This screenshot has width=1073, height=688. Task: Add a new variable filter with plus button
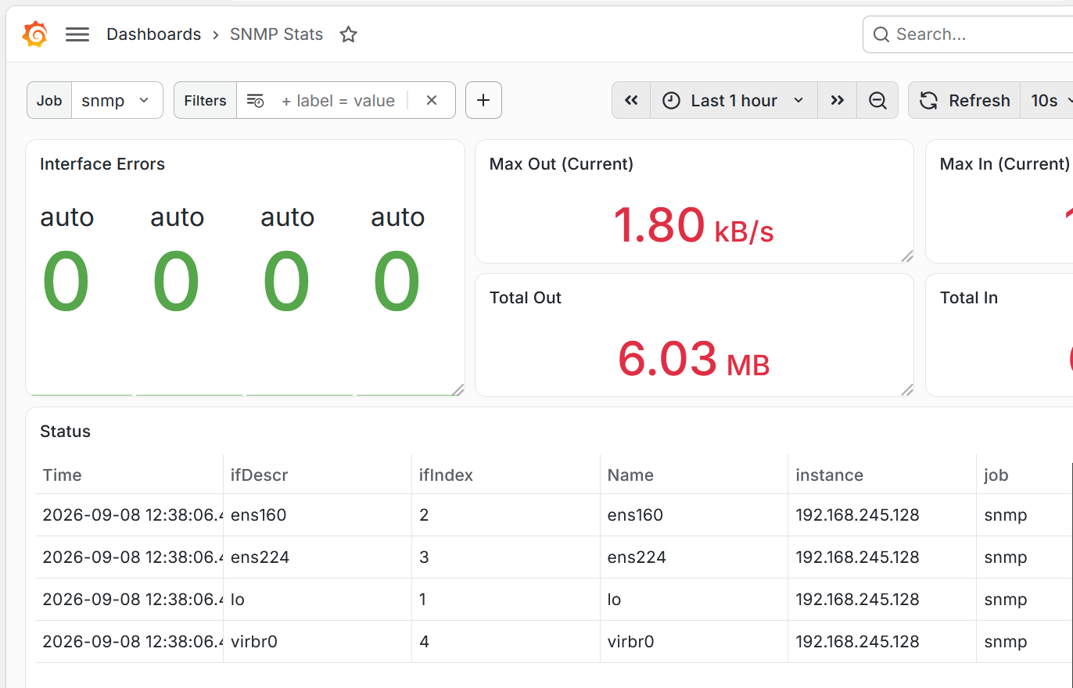[x=483, y=100]
